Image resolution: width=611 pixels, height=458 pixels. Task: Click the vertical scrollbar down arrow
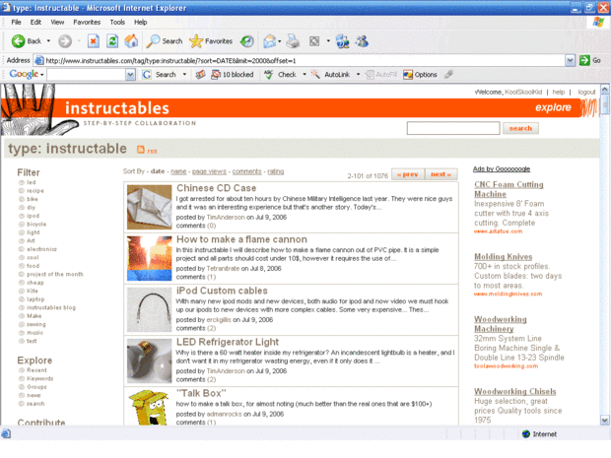(x=604, y=421)
